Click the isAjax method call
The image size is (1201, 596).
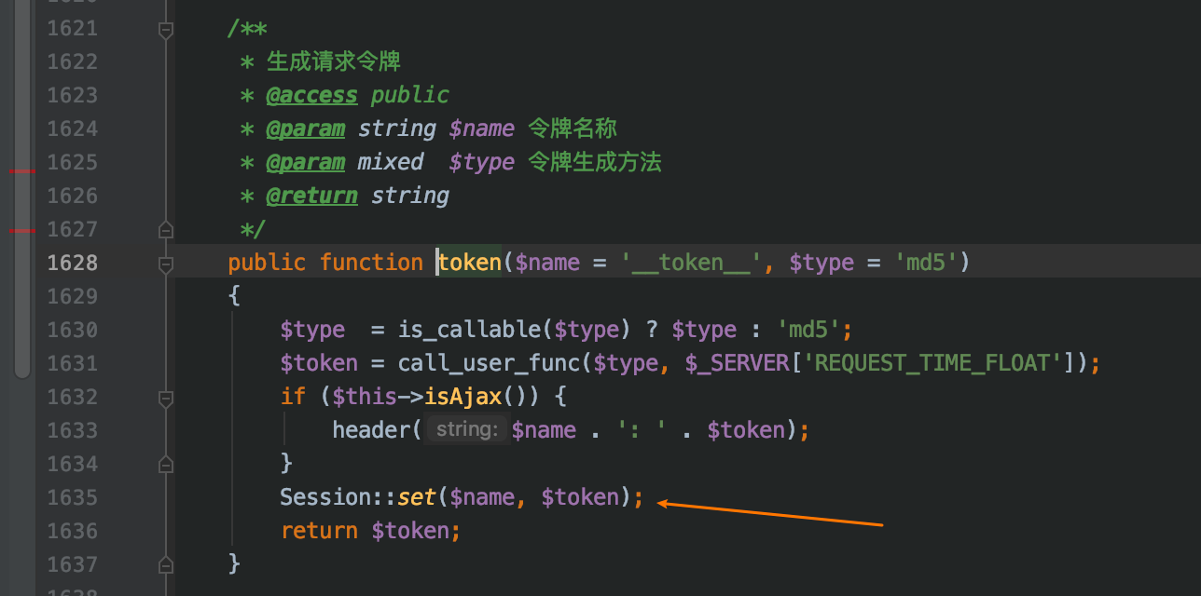[x=463, y=397]
